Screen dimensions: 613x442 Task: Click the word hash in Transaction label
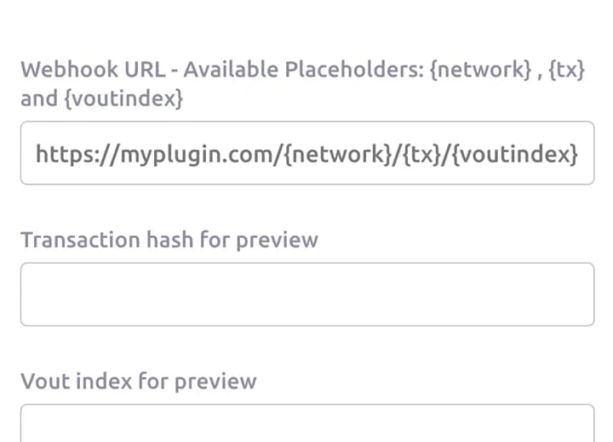(x=169, y=240)
